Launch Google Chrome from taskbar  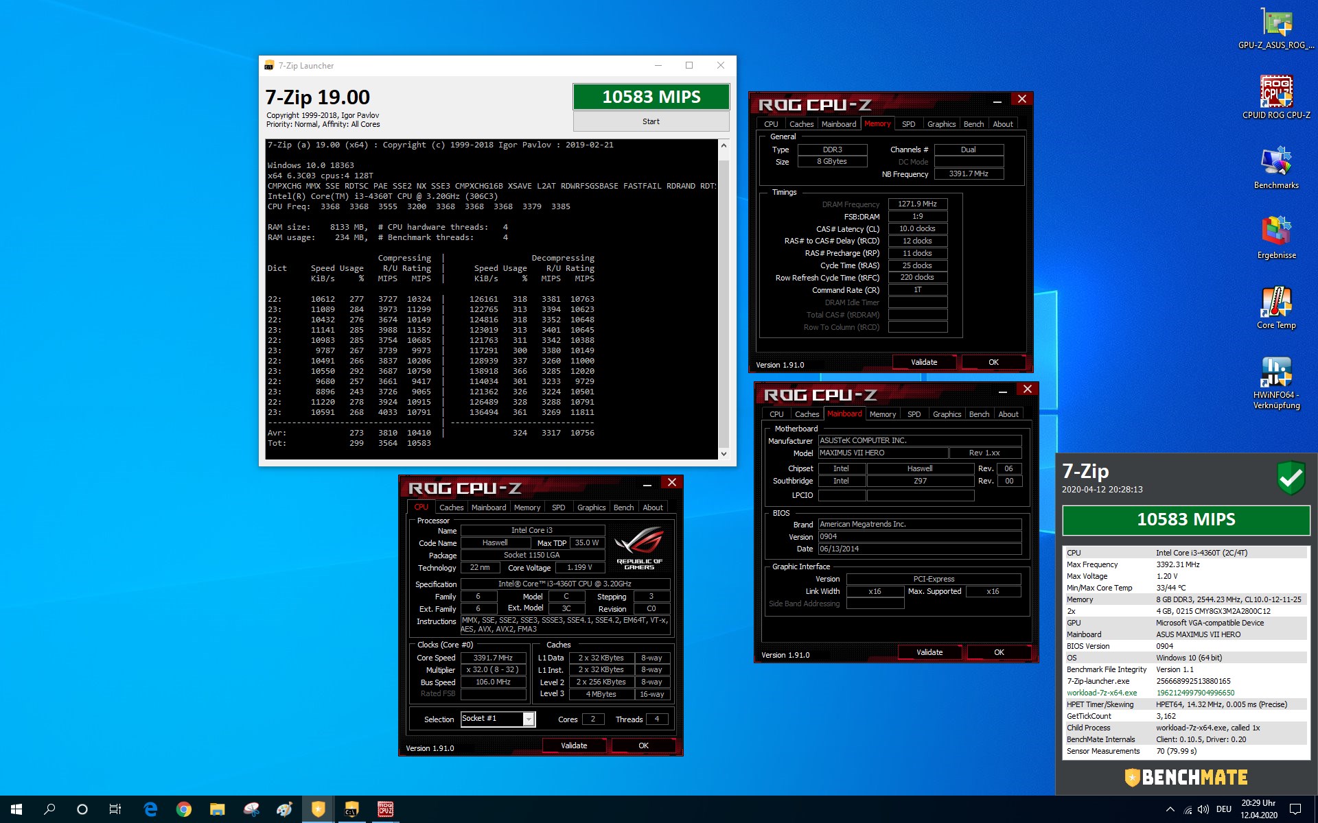[184, 809]
